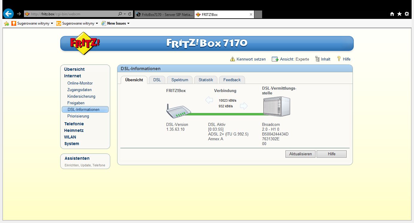Open Favorites star icon in the browser
Screen dimensions: 414x223
tap(399, 14)
